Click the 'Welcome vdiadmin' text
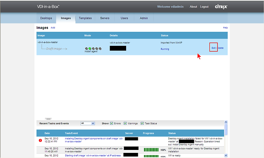 tap(170, 7)
